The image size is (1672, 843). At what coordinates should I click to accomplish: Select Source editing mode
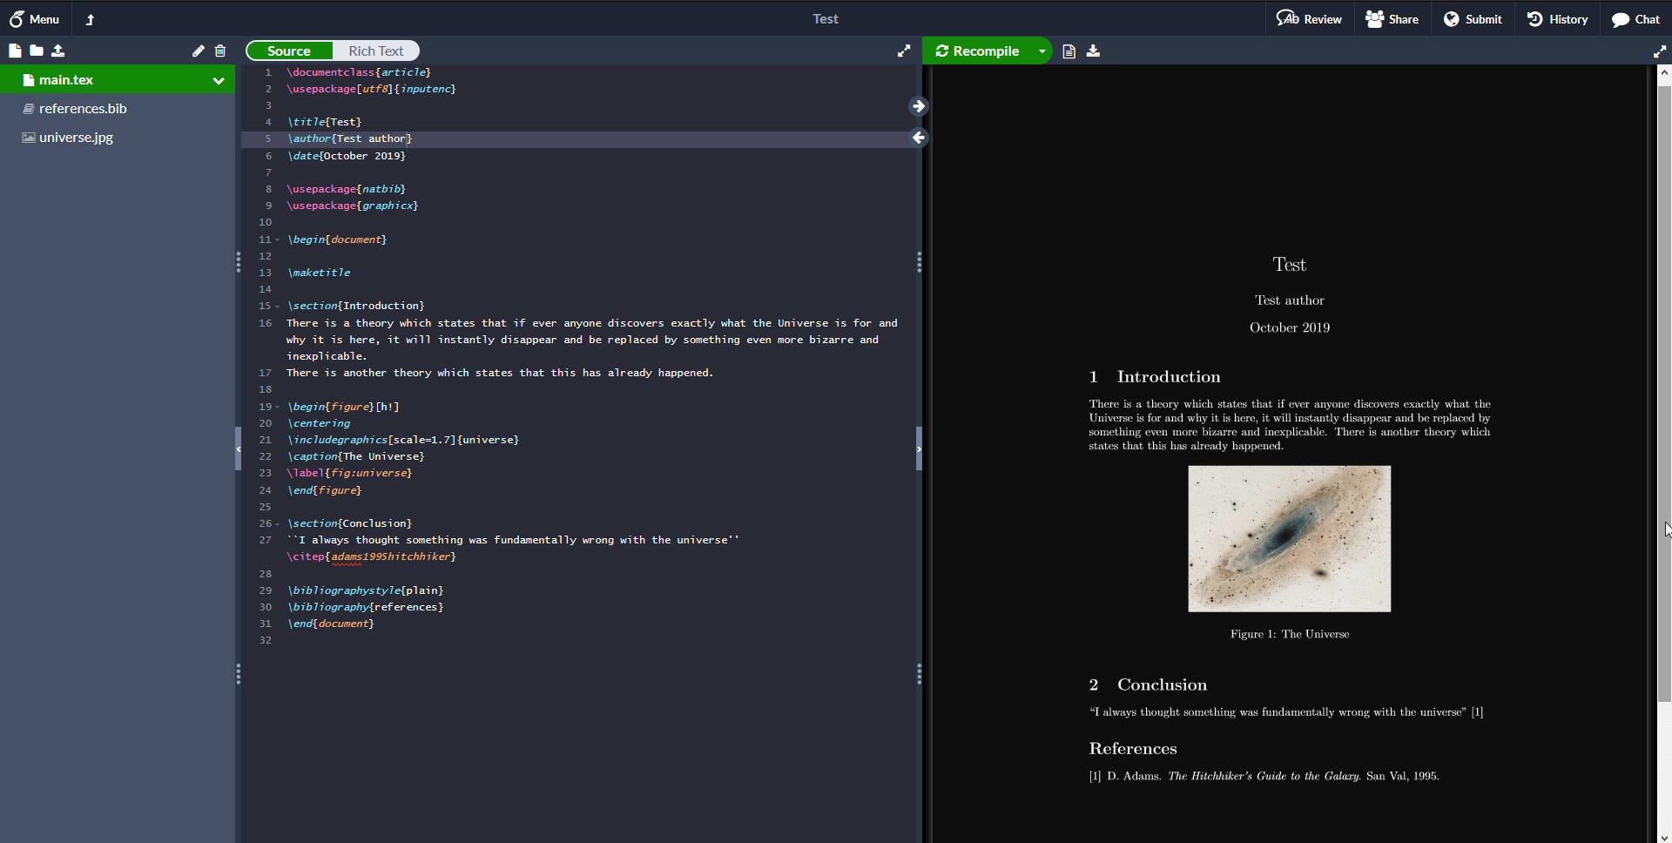click(287, 50)
